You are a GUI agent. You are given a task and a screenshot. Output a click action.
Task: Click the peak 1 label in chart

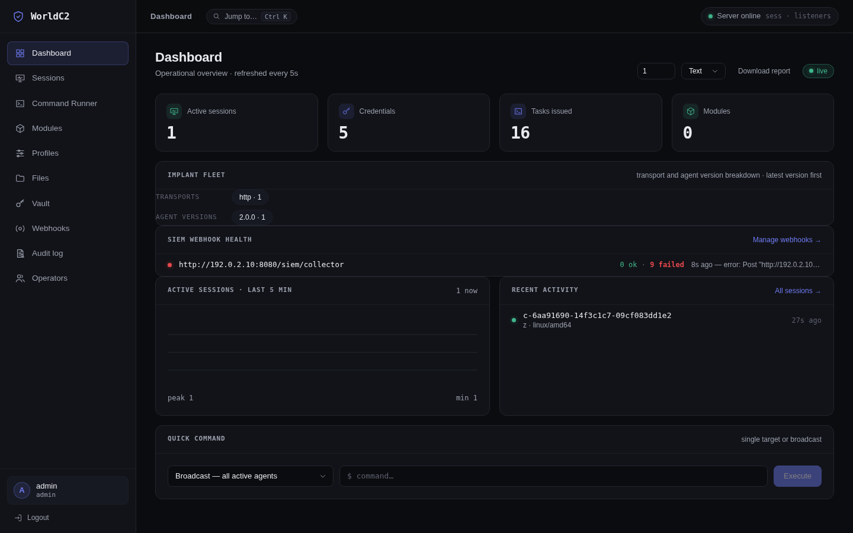point(180,398)
